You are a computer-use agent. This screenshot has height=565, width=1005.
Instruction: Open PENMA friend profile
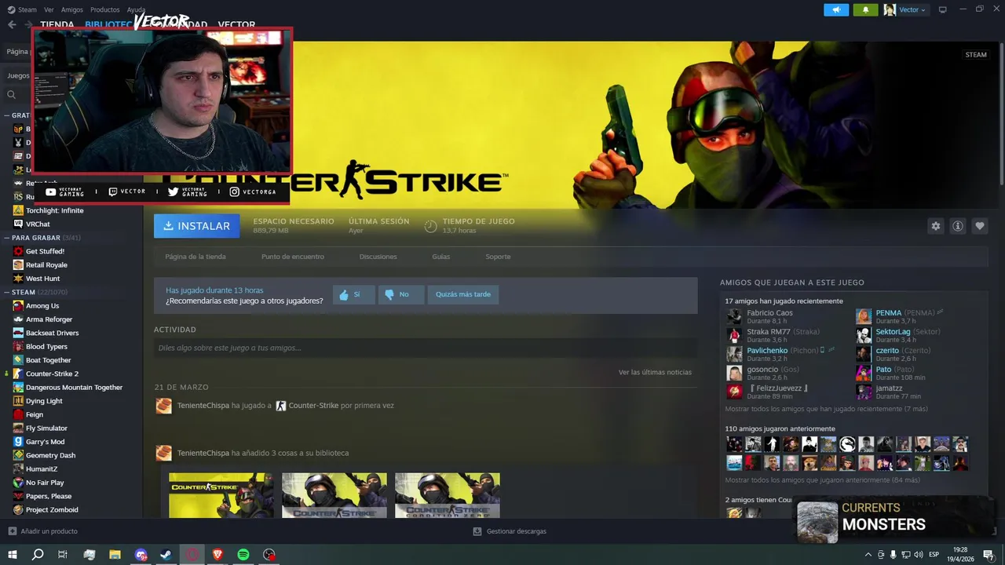pyautogui.click(x=889, y=312)
